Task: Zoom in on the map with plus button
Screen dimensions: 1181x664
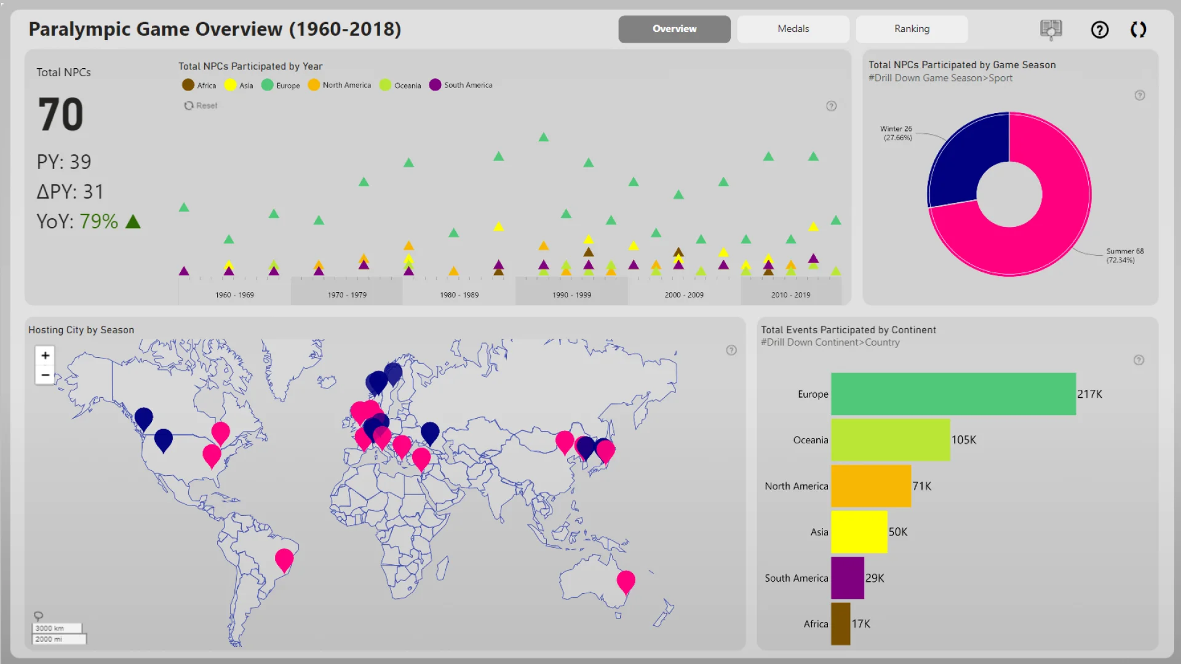Action: point(45,355)
